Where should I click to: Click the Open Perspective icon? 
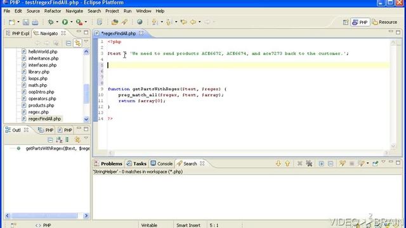click(346, 22)
